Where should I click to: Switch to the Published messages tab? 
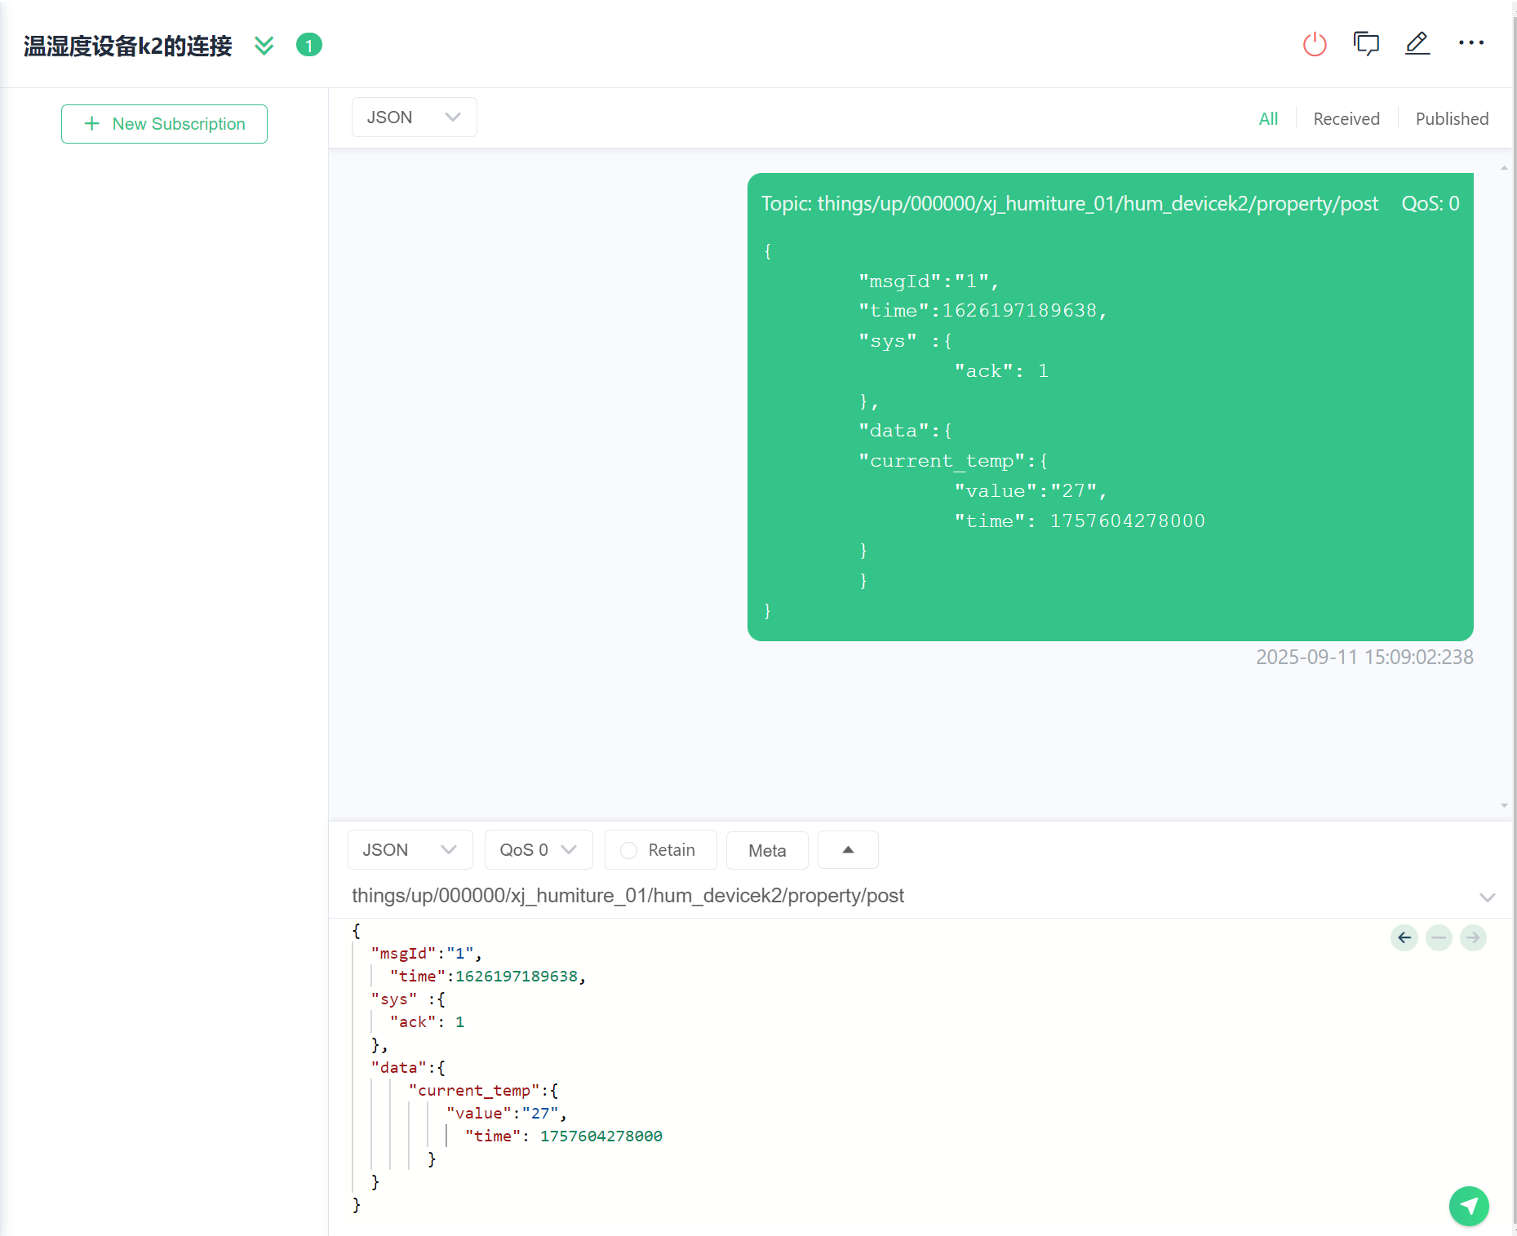tap(1451, 119)
